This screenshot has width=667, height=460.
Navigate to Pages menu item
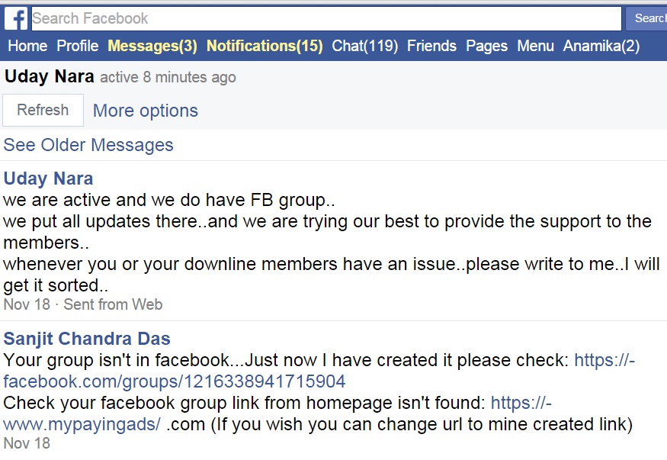coord(487,46)
